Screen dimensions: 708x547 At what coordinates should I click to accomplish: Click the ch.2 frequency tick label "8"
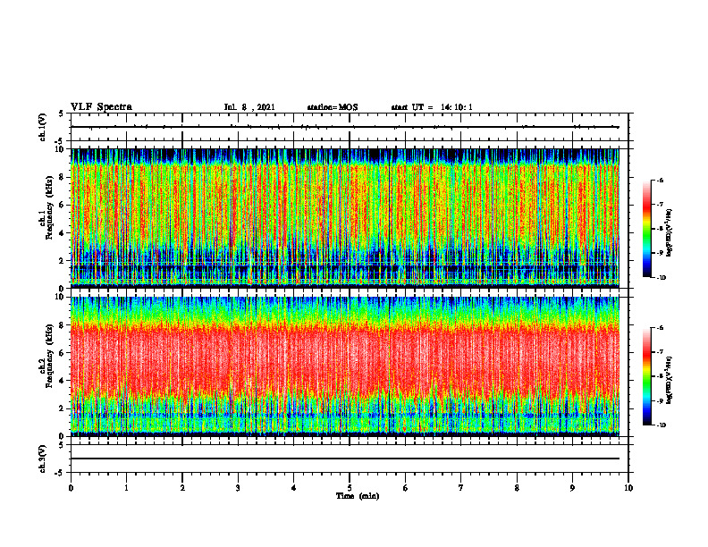(63, 325)
